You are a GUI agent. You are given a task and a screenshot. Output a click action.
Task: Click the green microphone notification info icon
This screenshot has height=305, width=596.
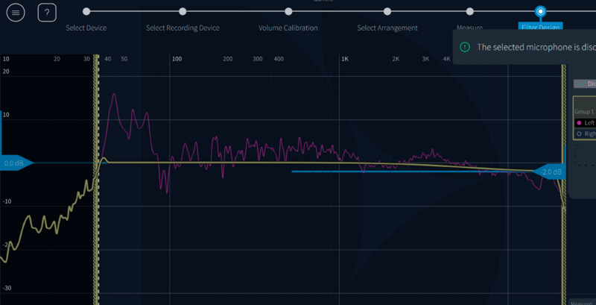(465, 46)
